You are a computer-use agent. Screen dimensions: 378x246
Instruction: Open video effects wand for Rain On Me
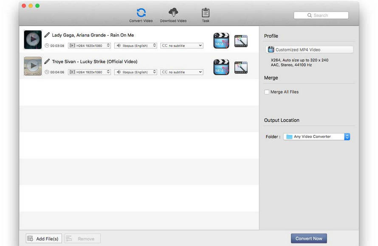(241, 40)
